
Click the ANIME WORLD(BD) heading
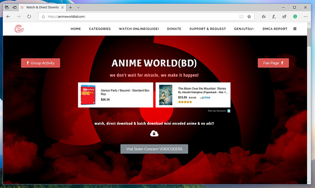(x=154, y=63)
